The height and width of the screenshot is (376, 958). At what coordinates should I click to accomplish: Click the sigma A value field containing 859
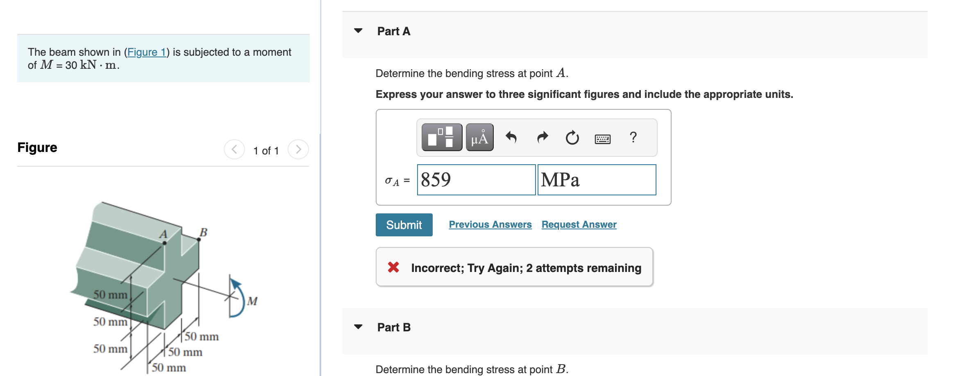(x=476, y=180)
